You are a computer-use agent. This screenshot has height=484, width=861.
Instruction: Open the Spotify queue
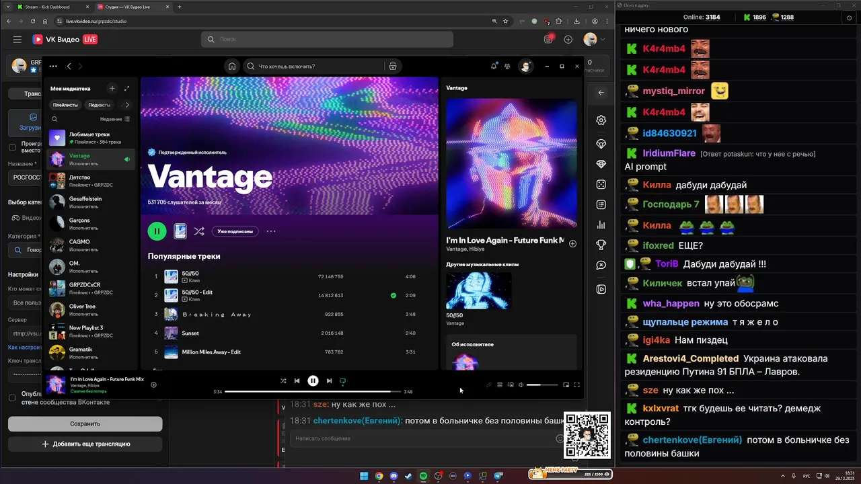point(500,385)
